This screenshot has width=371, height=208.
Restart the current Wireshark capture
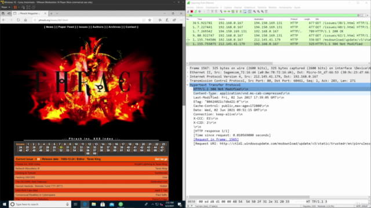[195, 12]
